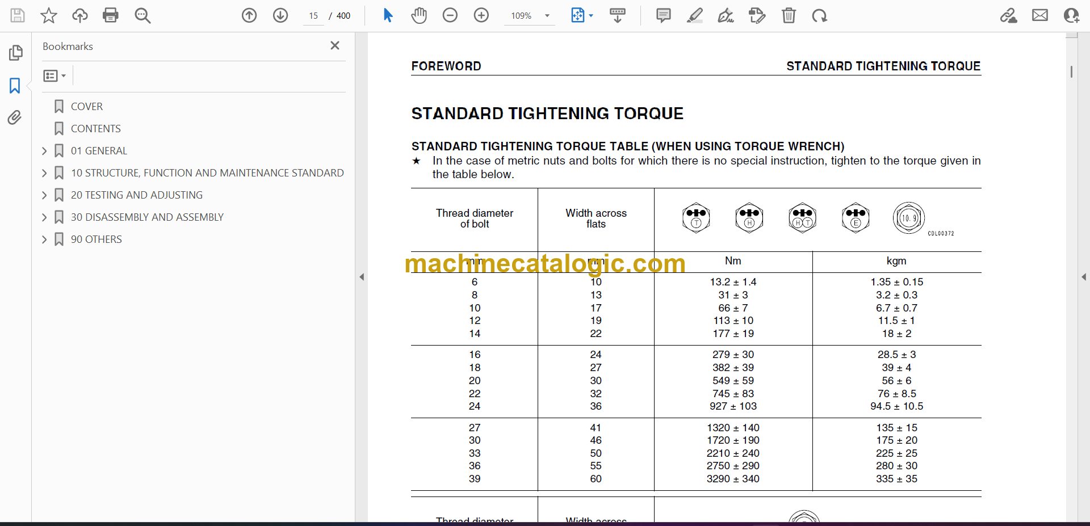This screenshot has width=1090, height=526.
Task: Send file by email envelope icon
Action: tap(1040, 15)
